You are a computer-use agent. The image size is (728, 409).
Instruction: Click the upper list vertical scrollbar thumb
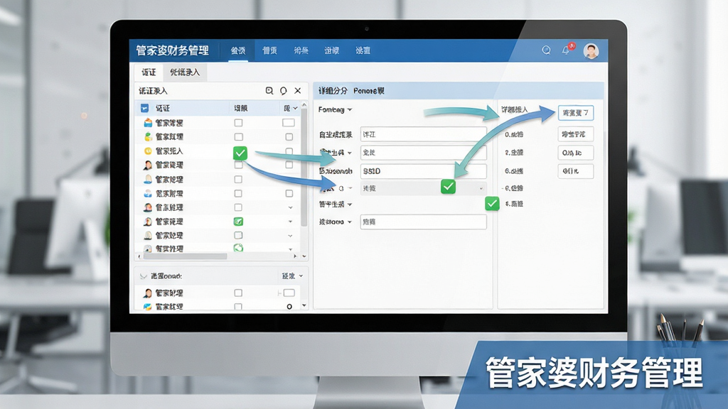[304, 167]
